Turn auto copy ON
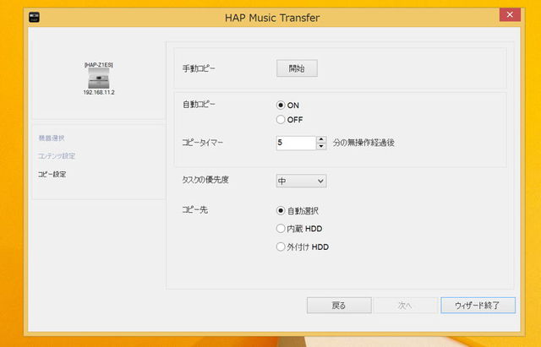Viewport: 541px width, 347px height. (x=281, y=105)
